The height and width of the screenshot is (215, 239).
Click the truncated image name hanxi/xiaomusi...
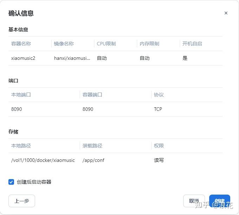pyautogui.click(x=72, y=58)
